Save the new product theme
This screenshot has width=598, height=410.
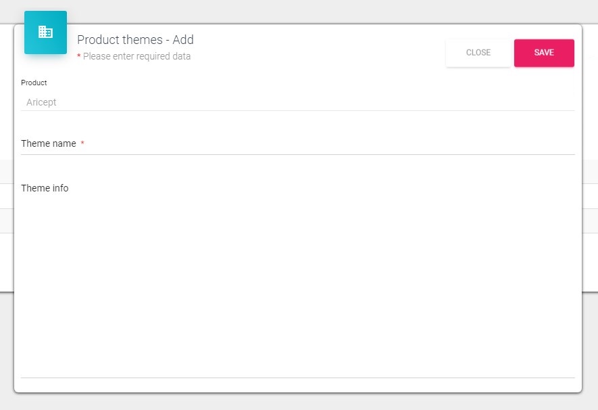click(544, 53)
